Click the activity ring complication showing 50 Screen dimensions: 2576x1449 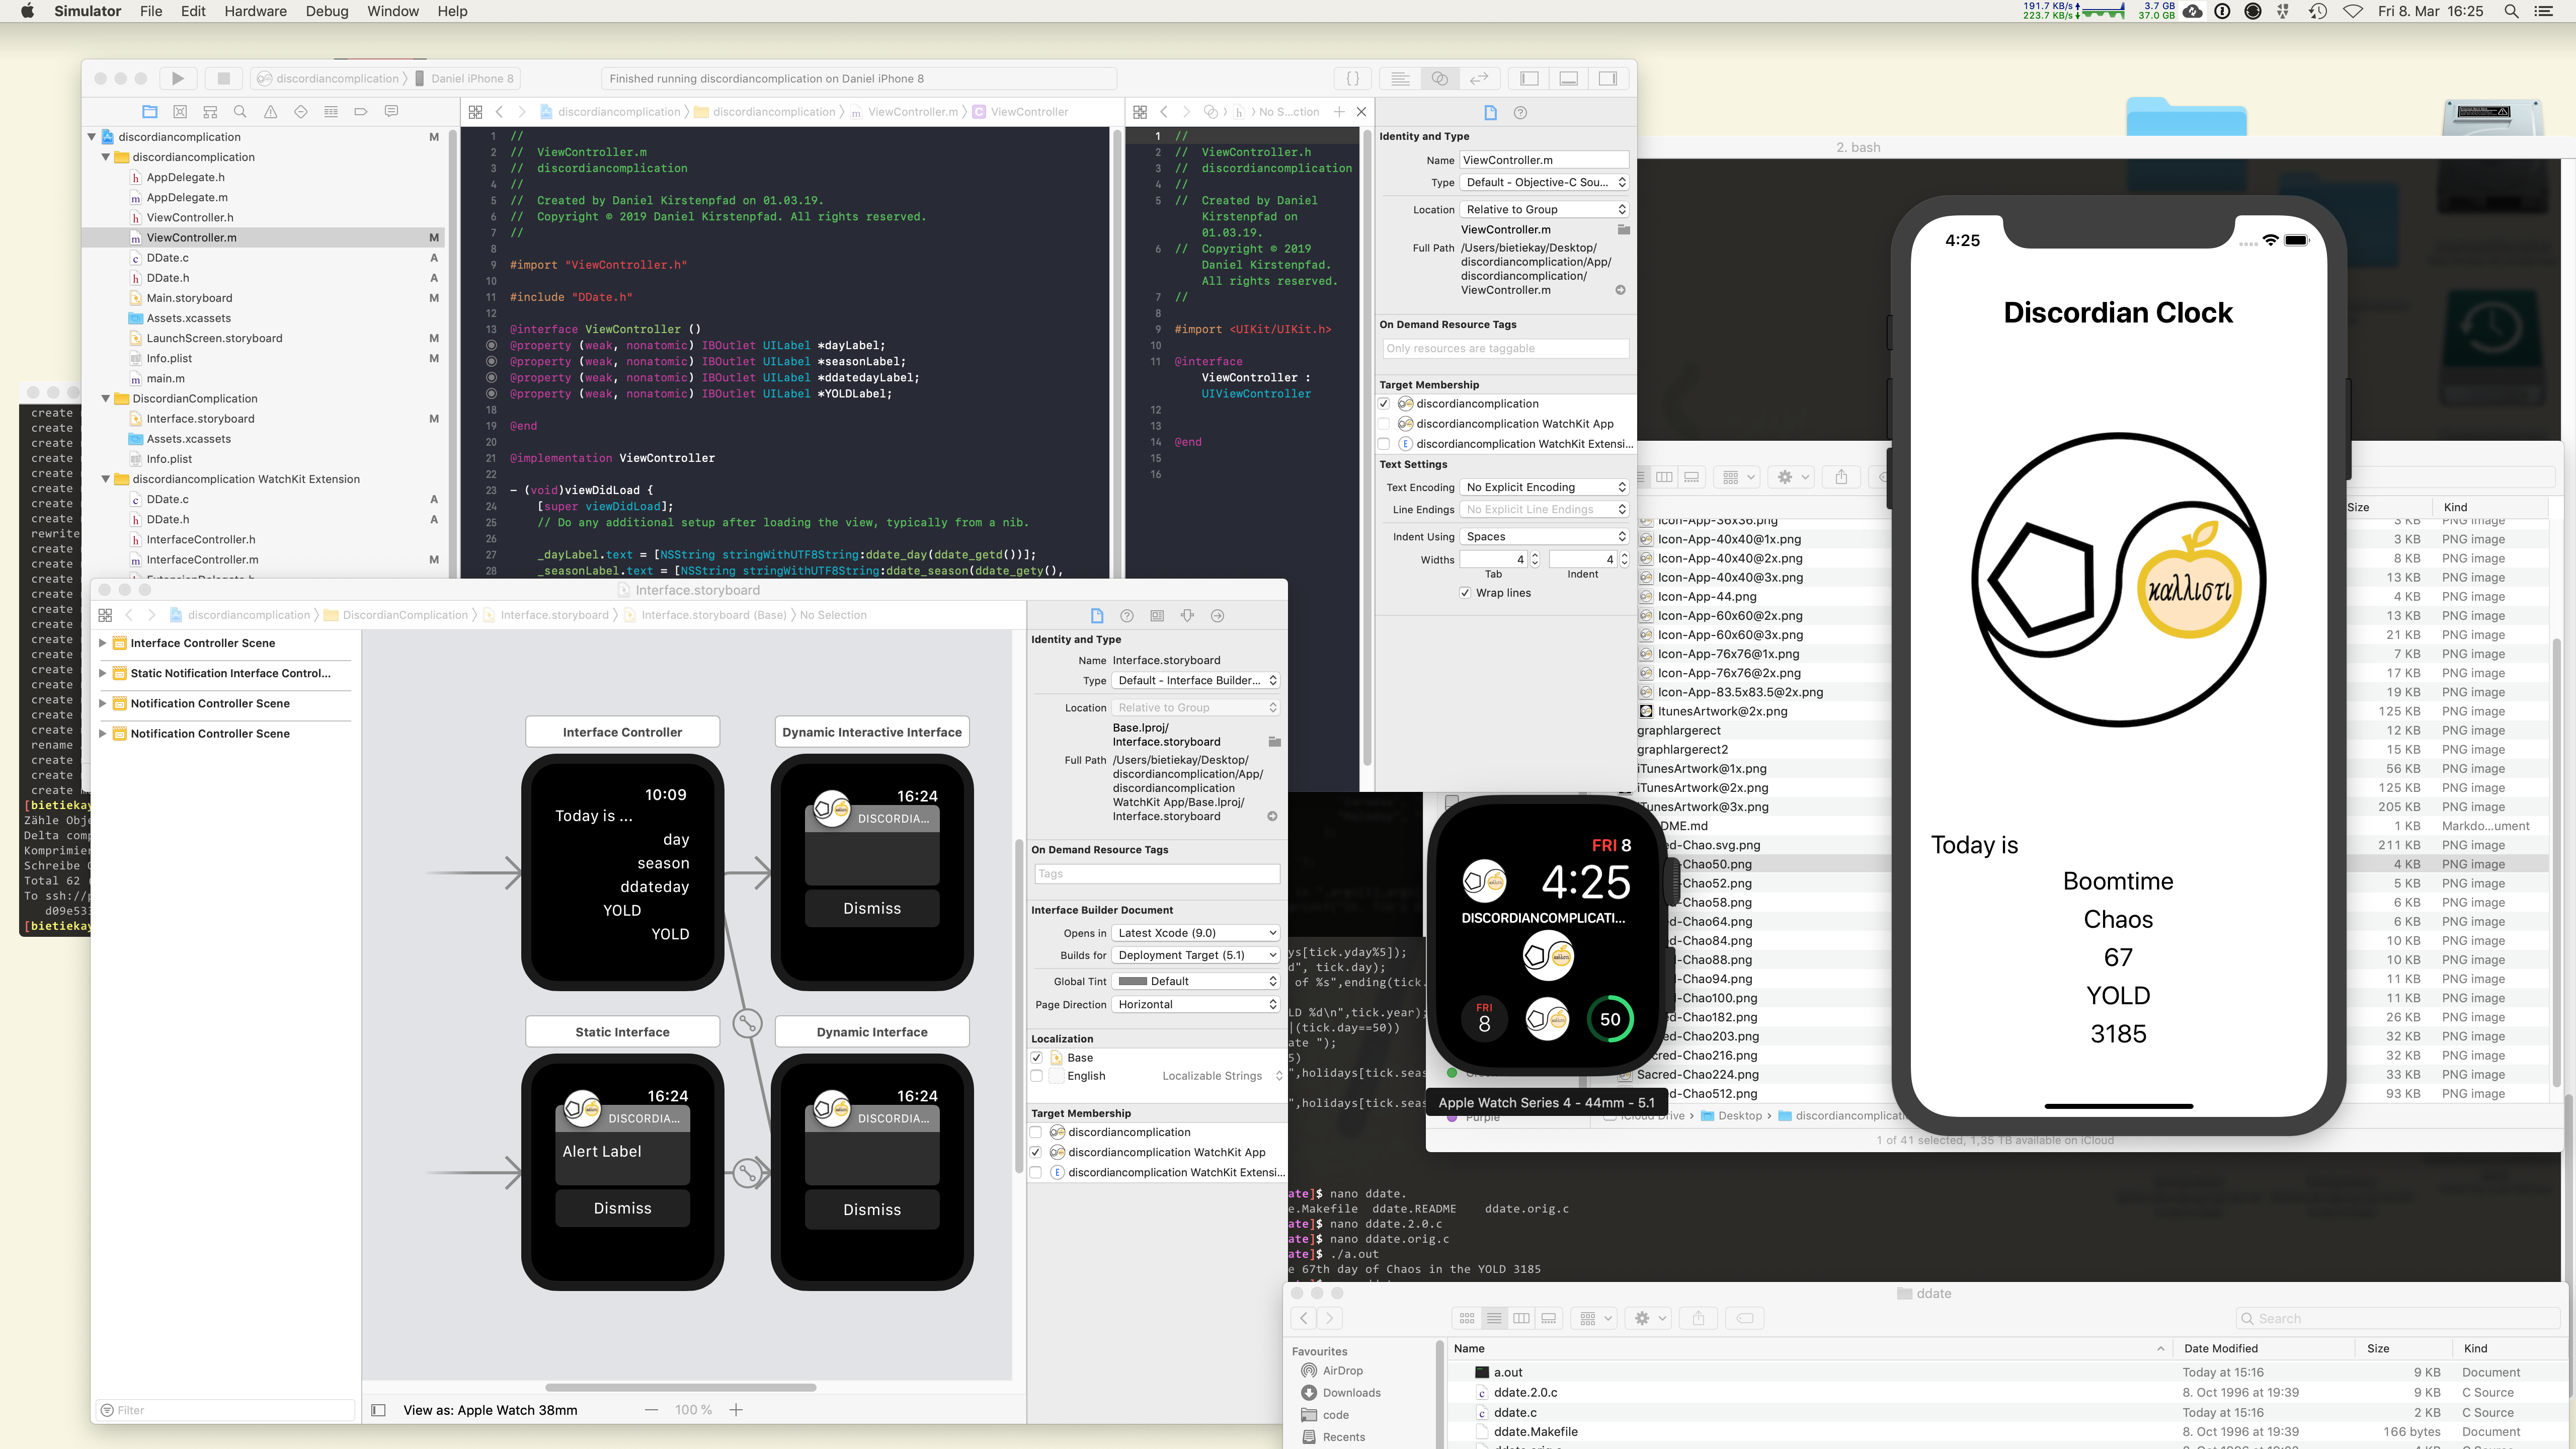click(x=1610, y=1019)
